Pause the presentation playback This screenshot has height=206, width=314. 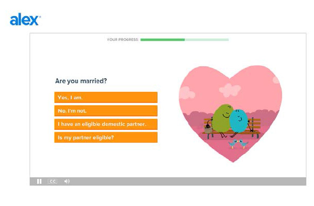(39, 181)
